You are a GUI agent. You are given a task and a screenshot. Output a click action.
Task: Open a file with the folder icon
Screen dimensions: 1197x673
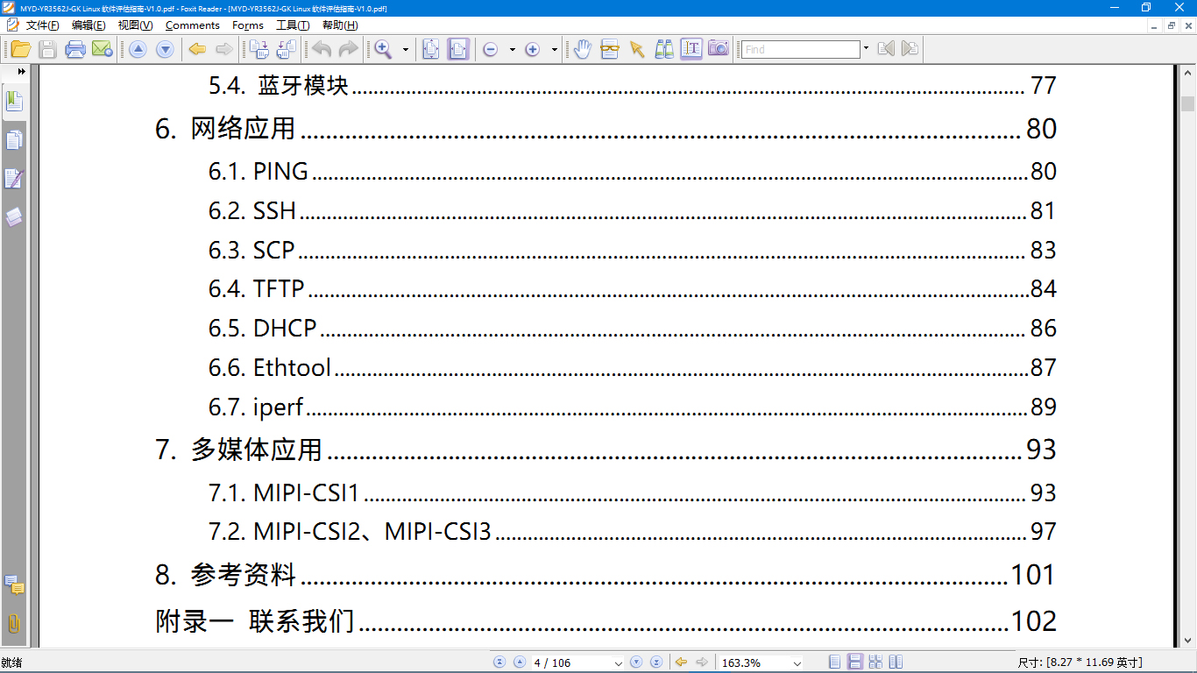click(x=20, y=49)
